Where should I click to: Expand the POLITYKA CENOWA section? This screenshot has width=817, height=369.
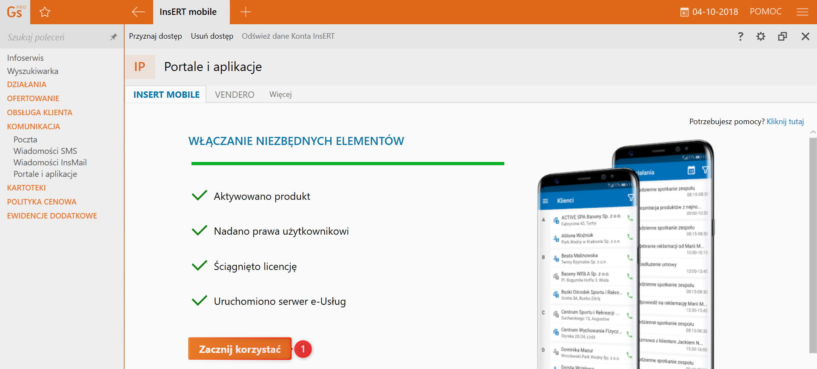click(42, 202)
